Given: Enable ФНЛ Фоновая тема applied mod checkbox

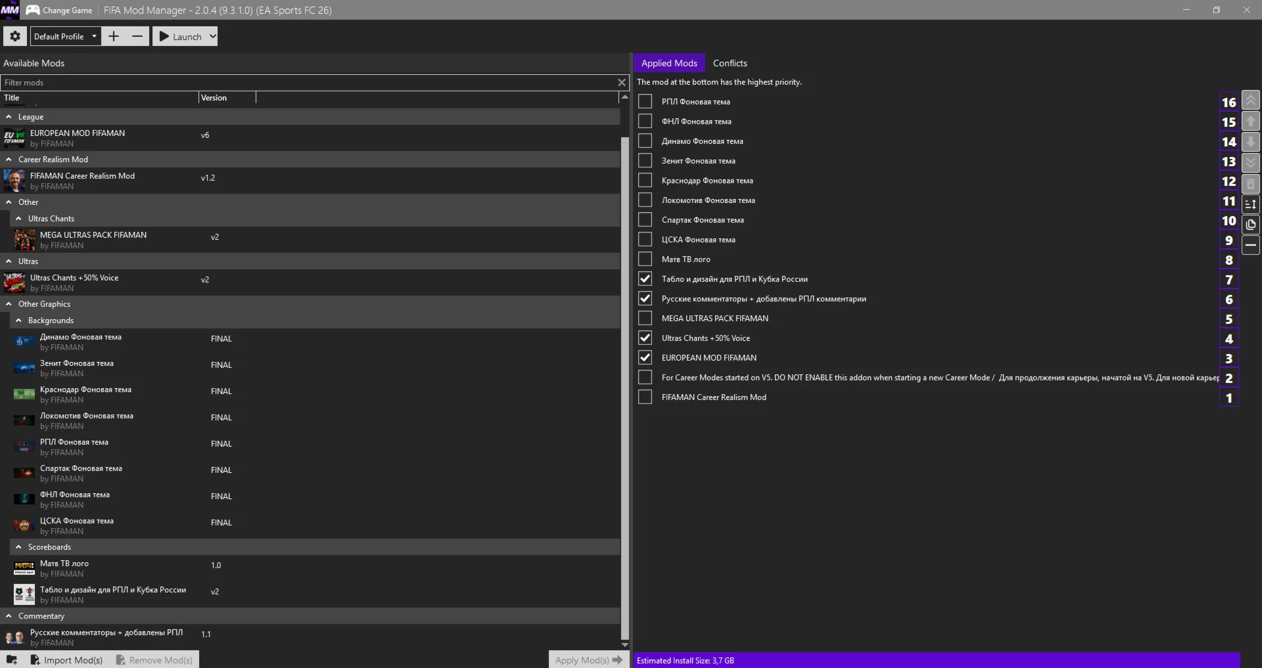Looking at the screenshot, I should [x=645, y=121].
